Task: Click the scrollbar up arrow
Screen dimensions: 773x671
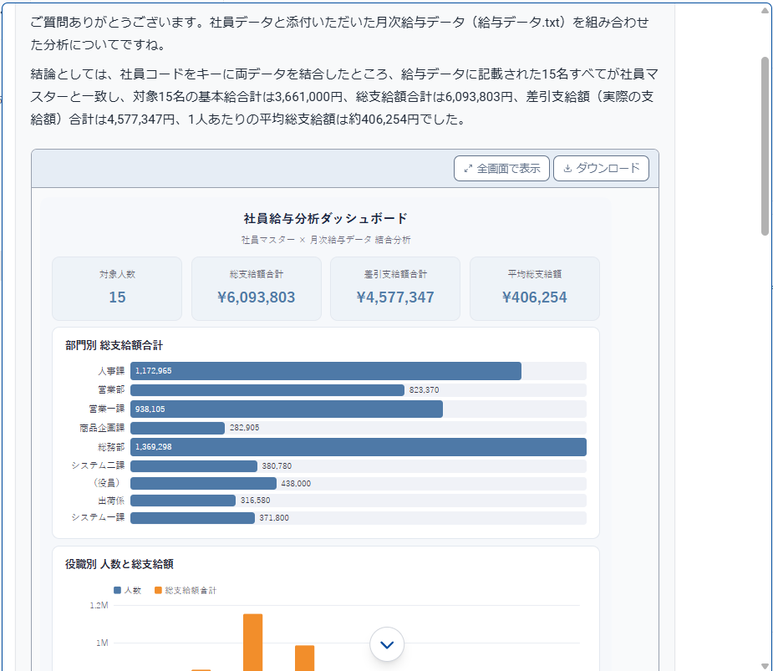Action: [765, 10]
